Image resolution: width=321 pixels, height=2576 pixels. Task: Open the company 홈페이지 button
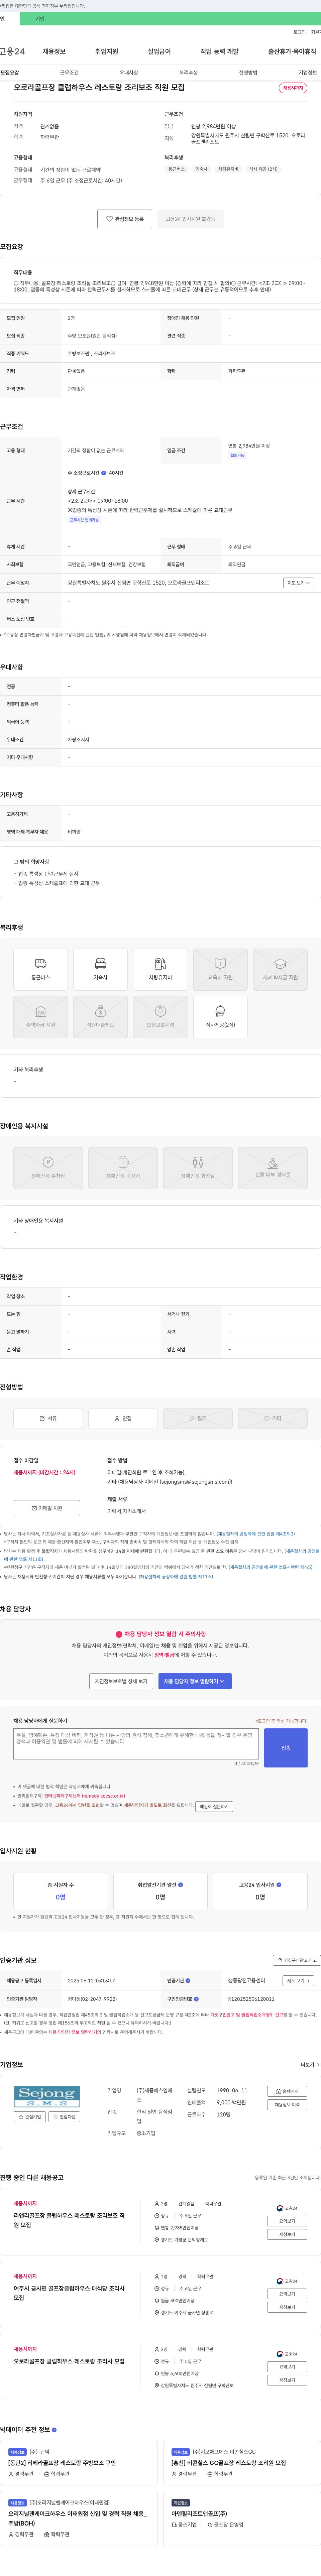(287, 2091)
